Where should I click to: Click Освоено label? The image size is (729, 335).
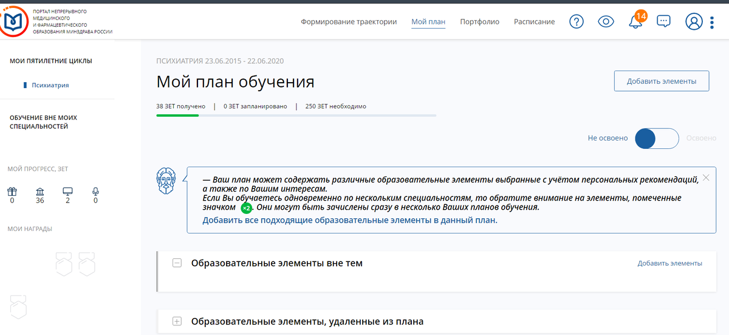tap(701, 138)
